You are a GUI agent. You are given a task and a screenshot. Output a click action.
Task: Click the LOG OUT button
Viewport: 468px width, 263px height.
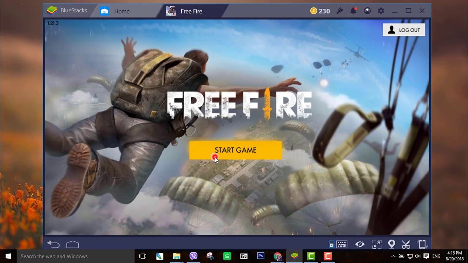[404, 30]
